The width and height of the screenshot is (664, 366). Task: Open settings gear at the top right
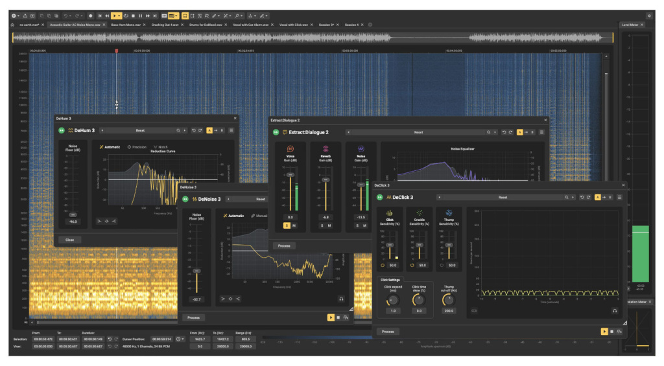649,16
